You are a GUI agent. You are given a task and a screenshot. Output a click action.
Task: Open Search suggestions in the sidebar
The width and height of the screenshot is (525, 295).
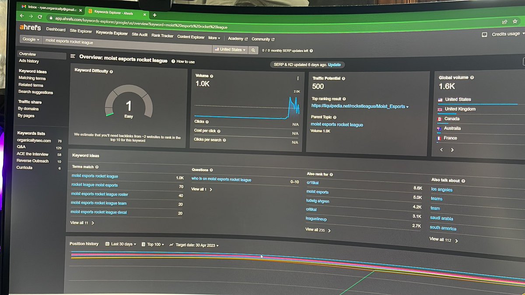coord(35,92)
